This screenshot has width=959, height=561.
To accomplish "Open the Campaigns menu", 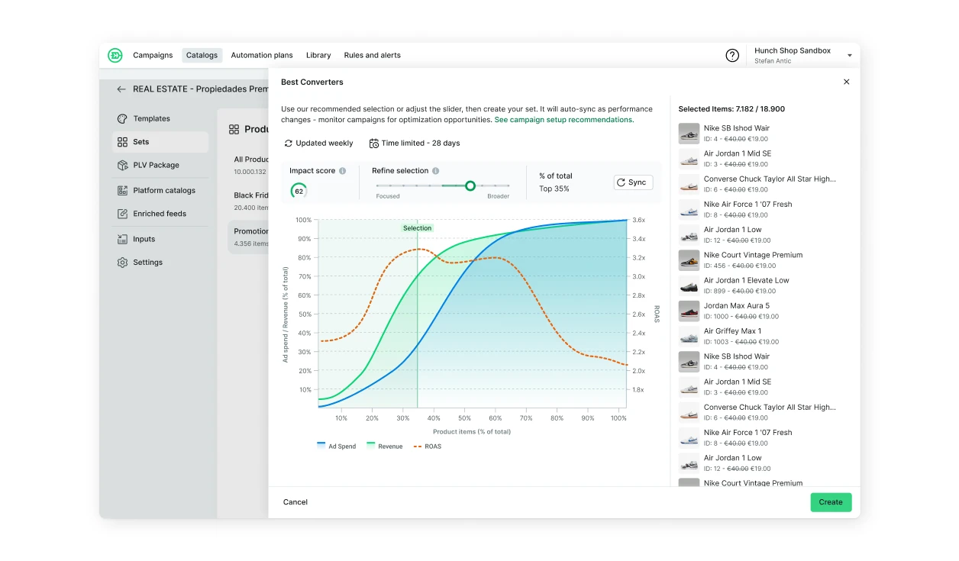I will pyautogui.click(x=153, y=55).
